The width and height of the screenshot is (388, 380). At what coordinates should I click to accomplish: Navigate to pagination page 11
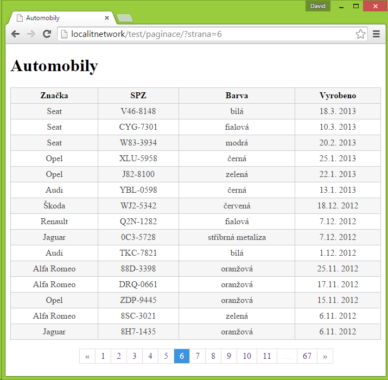(x=266, y=356)
